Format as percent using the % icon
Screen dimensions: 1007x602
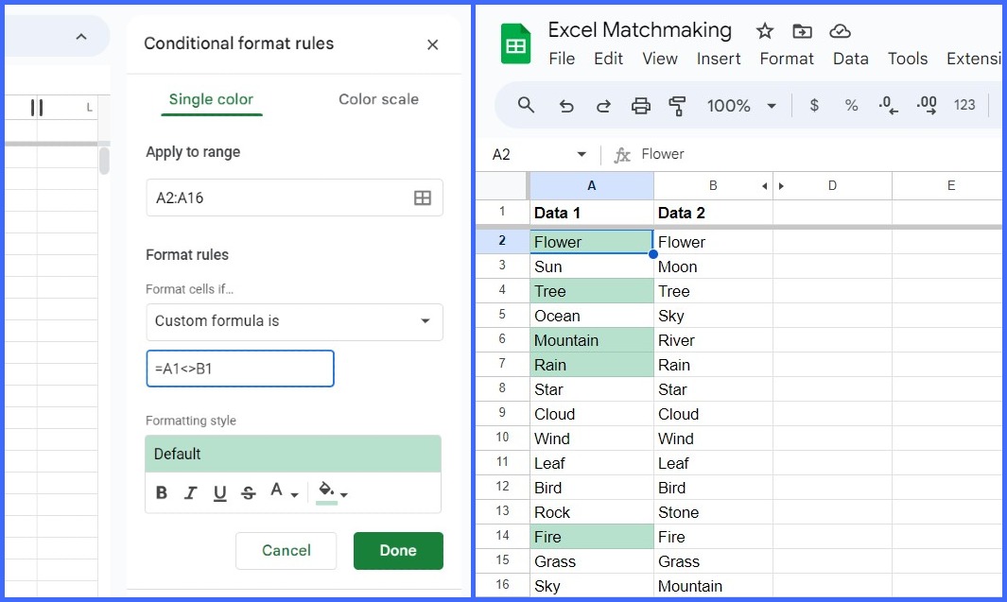click(851, 105)
